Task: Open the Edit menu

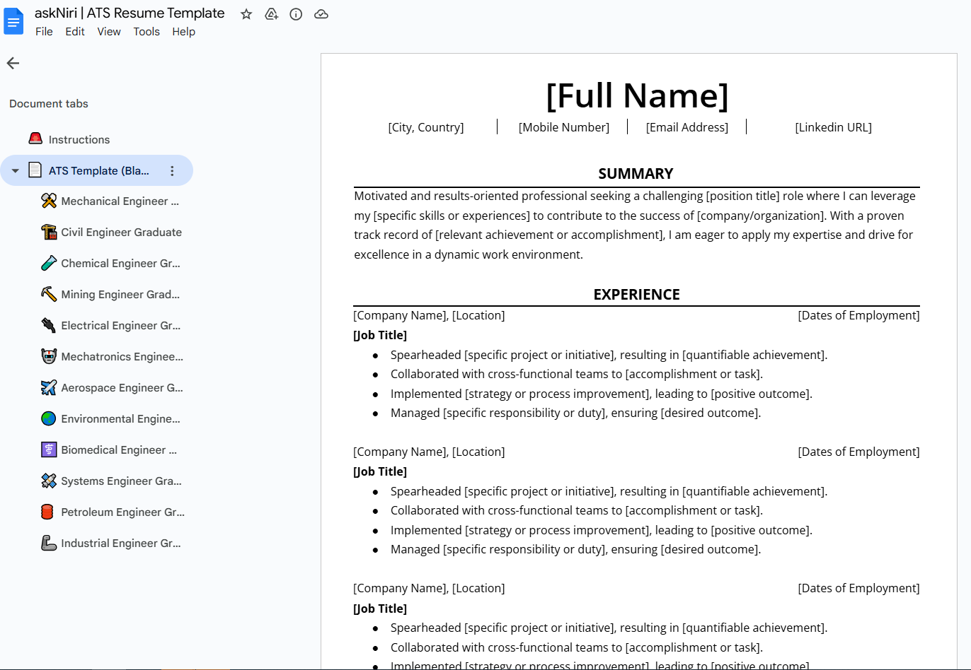Action: tap(75, 32)
